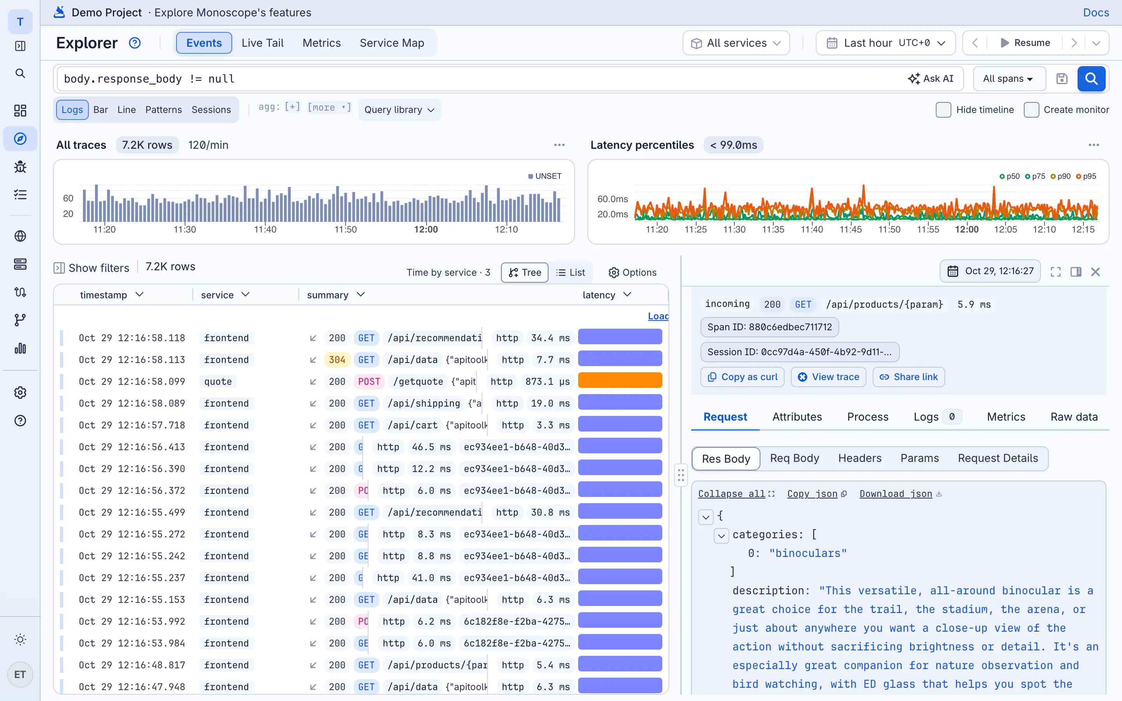
Task: Select the Bar visualization mode
Action: (x=101, y=110)
